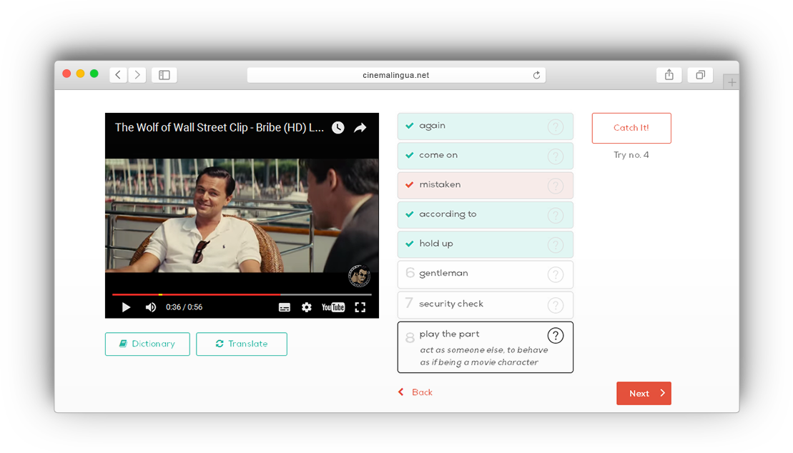Show hint for 'security check'

tap(556, 304)
